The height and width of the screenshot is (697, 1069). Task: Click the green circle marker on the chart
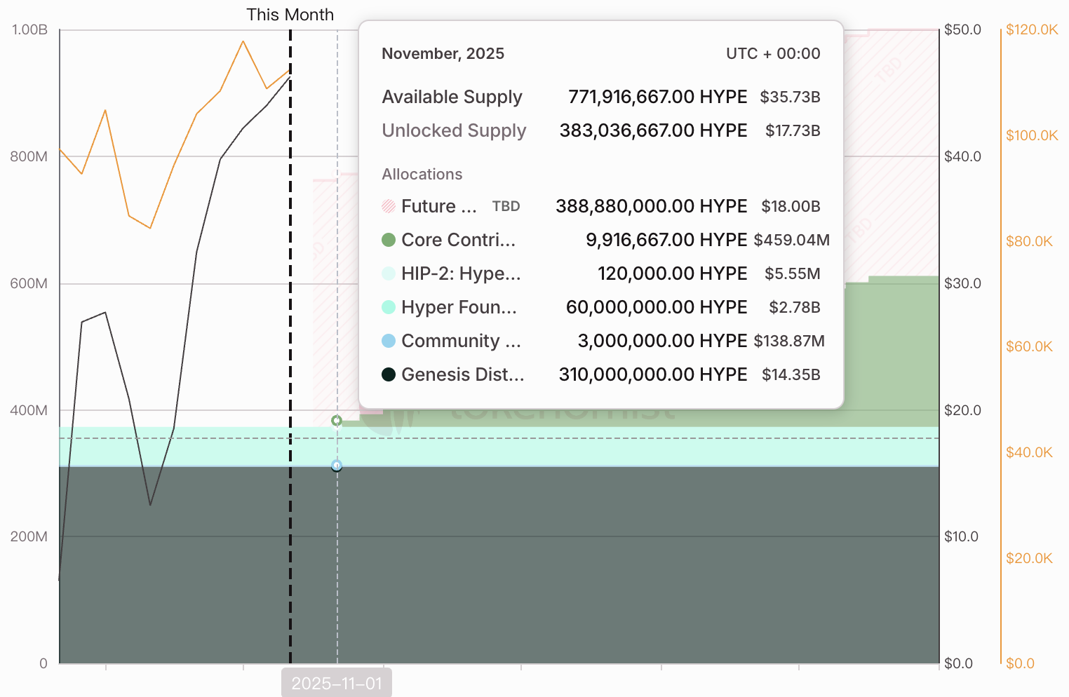(x=337, y=421)
